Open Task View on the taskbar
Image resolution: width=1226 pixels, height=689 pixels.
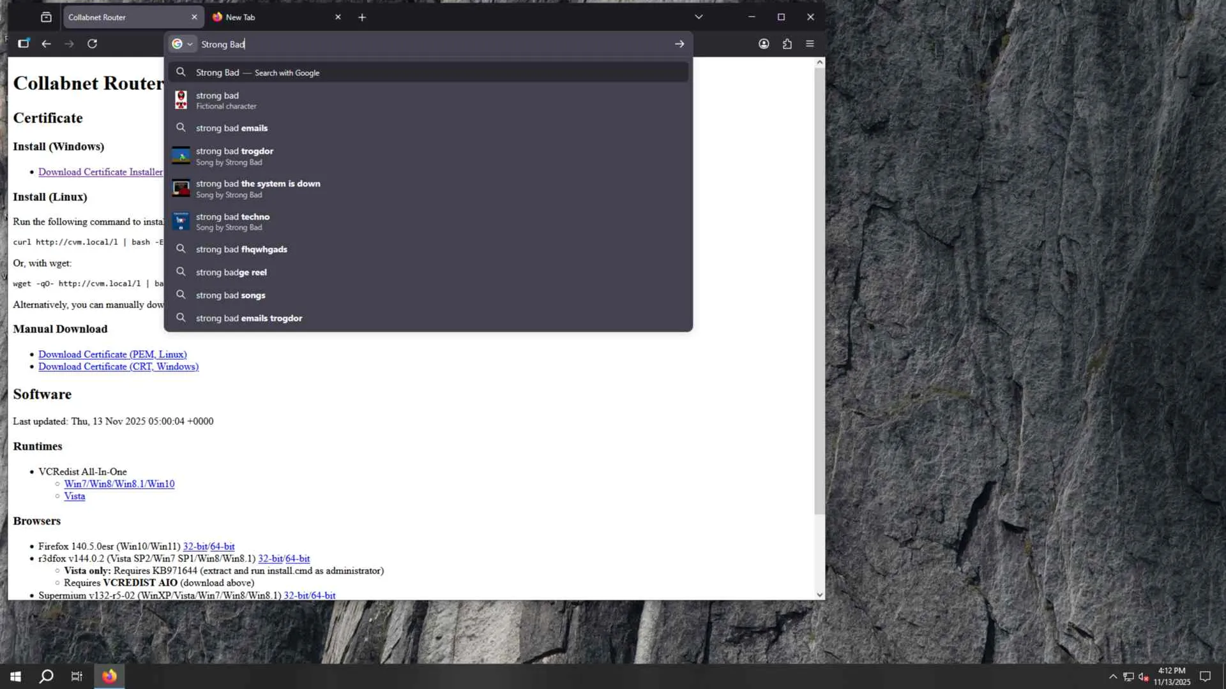(77, 676)
